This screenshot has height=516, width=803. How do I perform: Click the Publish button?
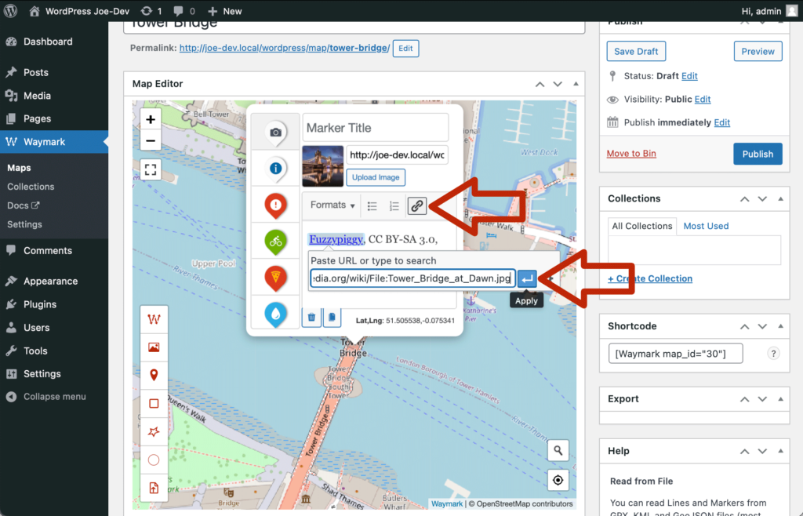(x=758, y=154)
